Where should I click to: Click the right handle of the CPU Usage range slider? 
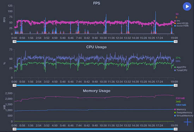coord(176,85)
